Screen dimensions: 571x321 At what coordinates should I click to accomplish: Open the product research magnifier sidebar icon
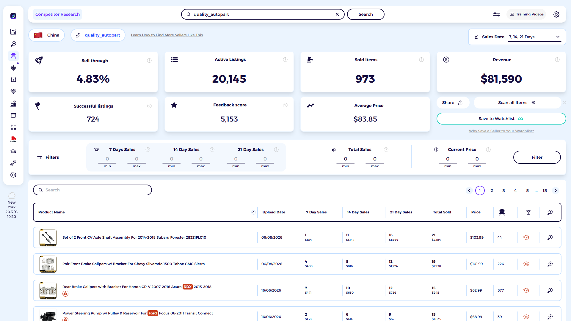point(13,44)
